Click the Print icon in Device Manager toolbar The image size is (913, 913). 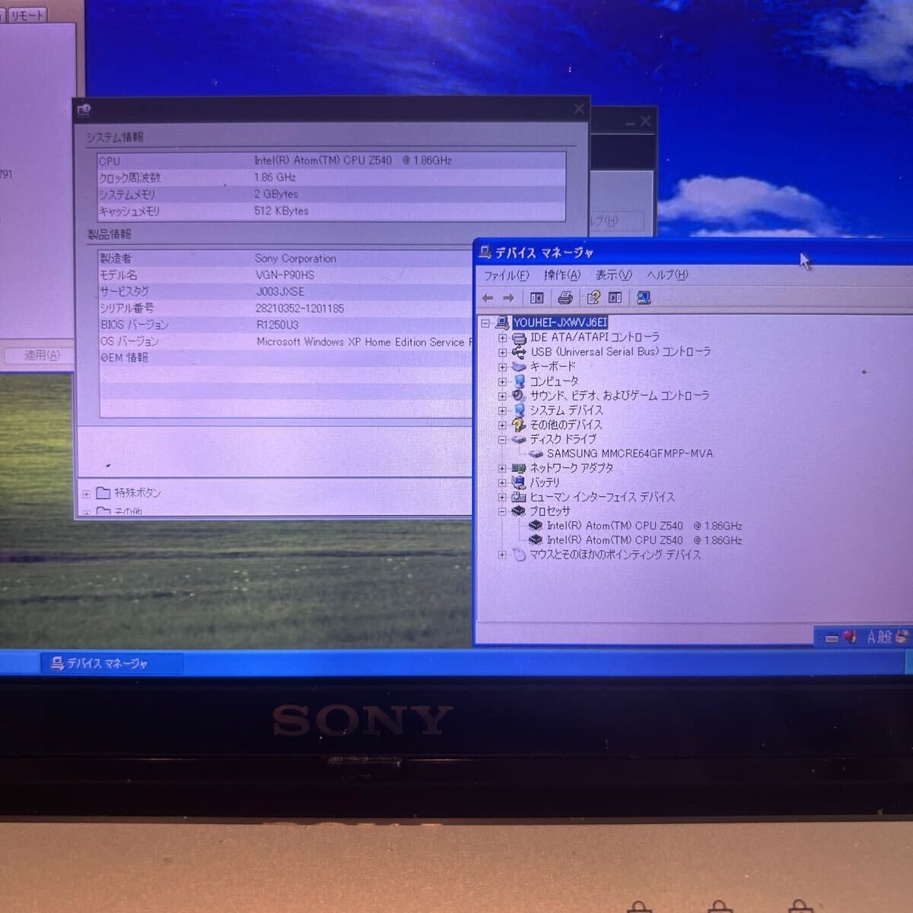565,298
